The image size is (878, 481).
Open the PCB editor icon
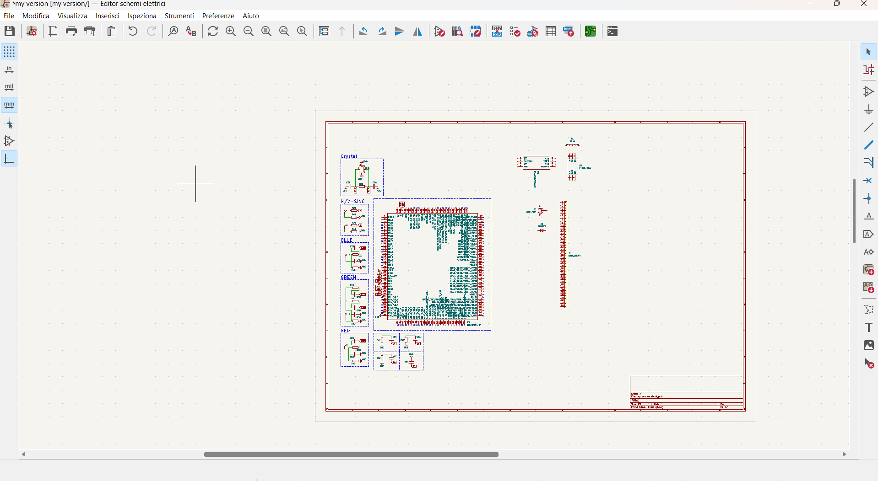click(x=591, y=31)
